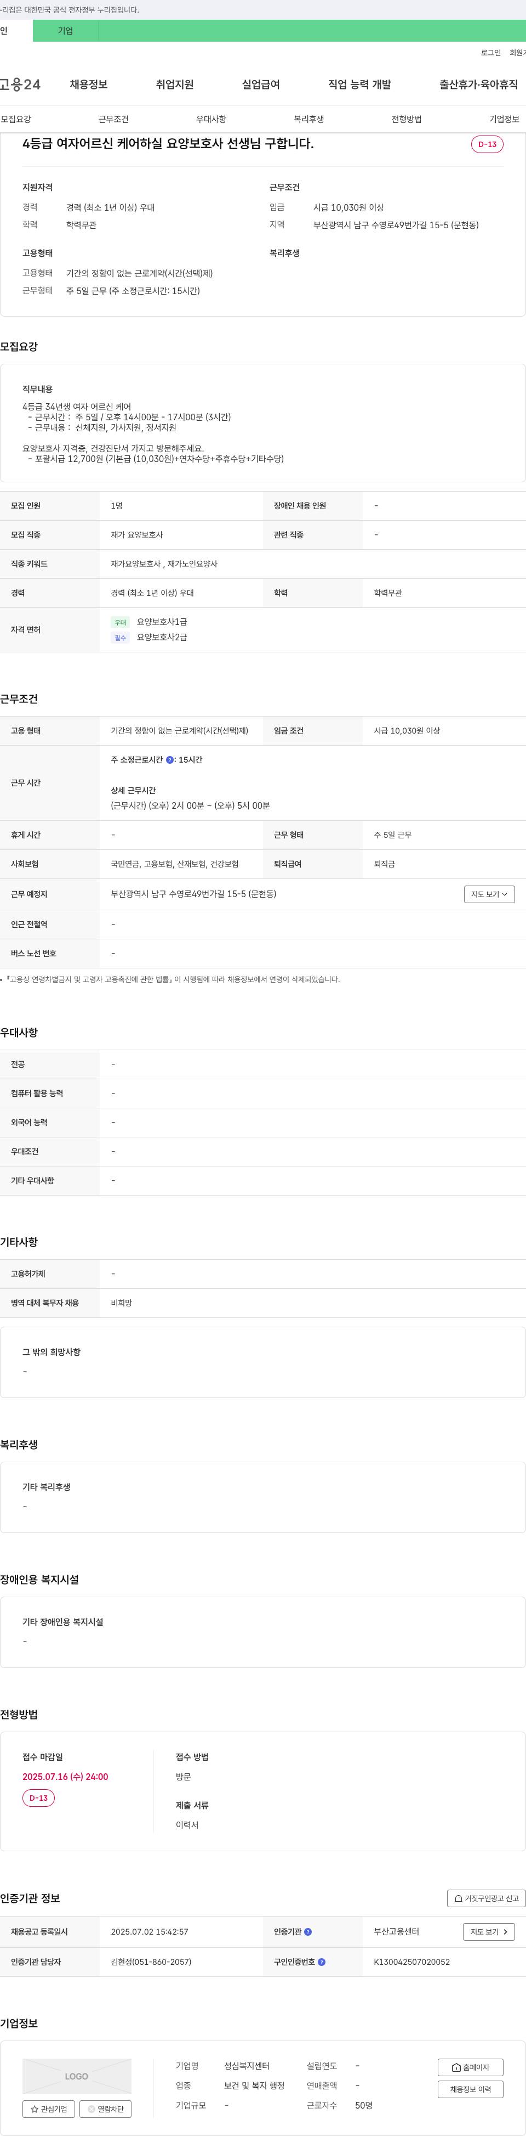
Task: Click the contact 김현정(051-860-2057)
Action: tap(151, 1962)
